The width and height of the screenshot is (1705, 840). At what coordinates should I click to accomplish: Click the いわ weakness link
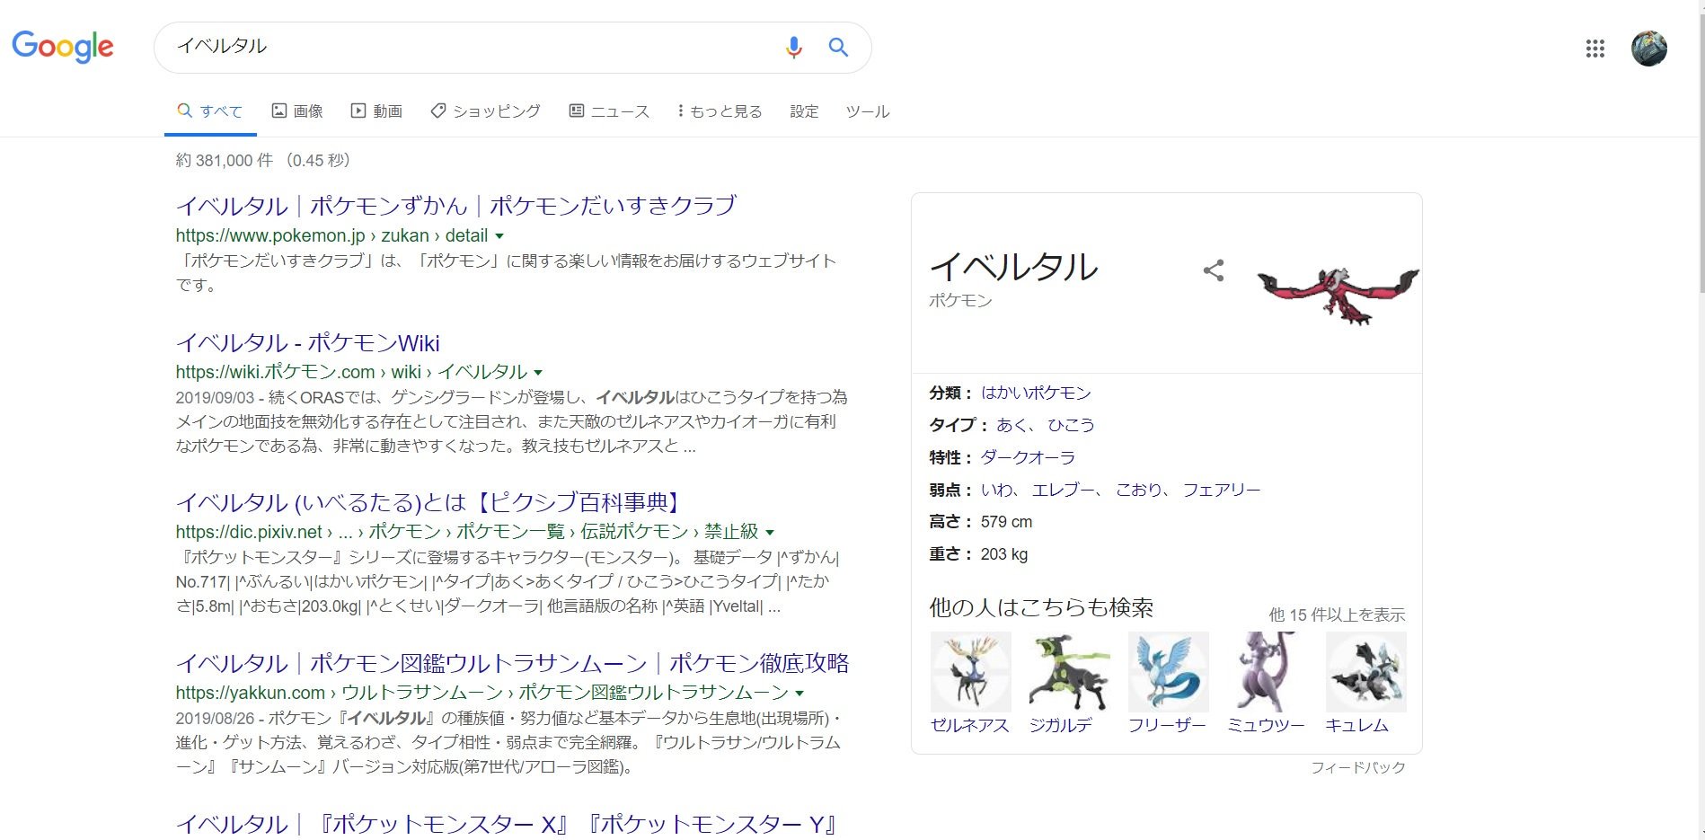click(997, 490)
